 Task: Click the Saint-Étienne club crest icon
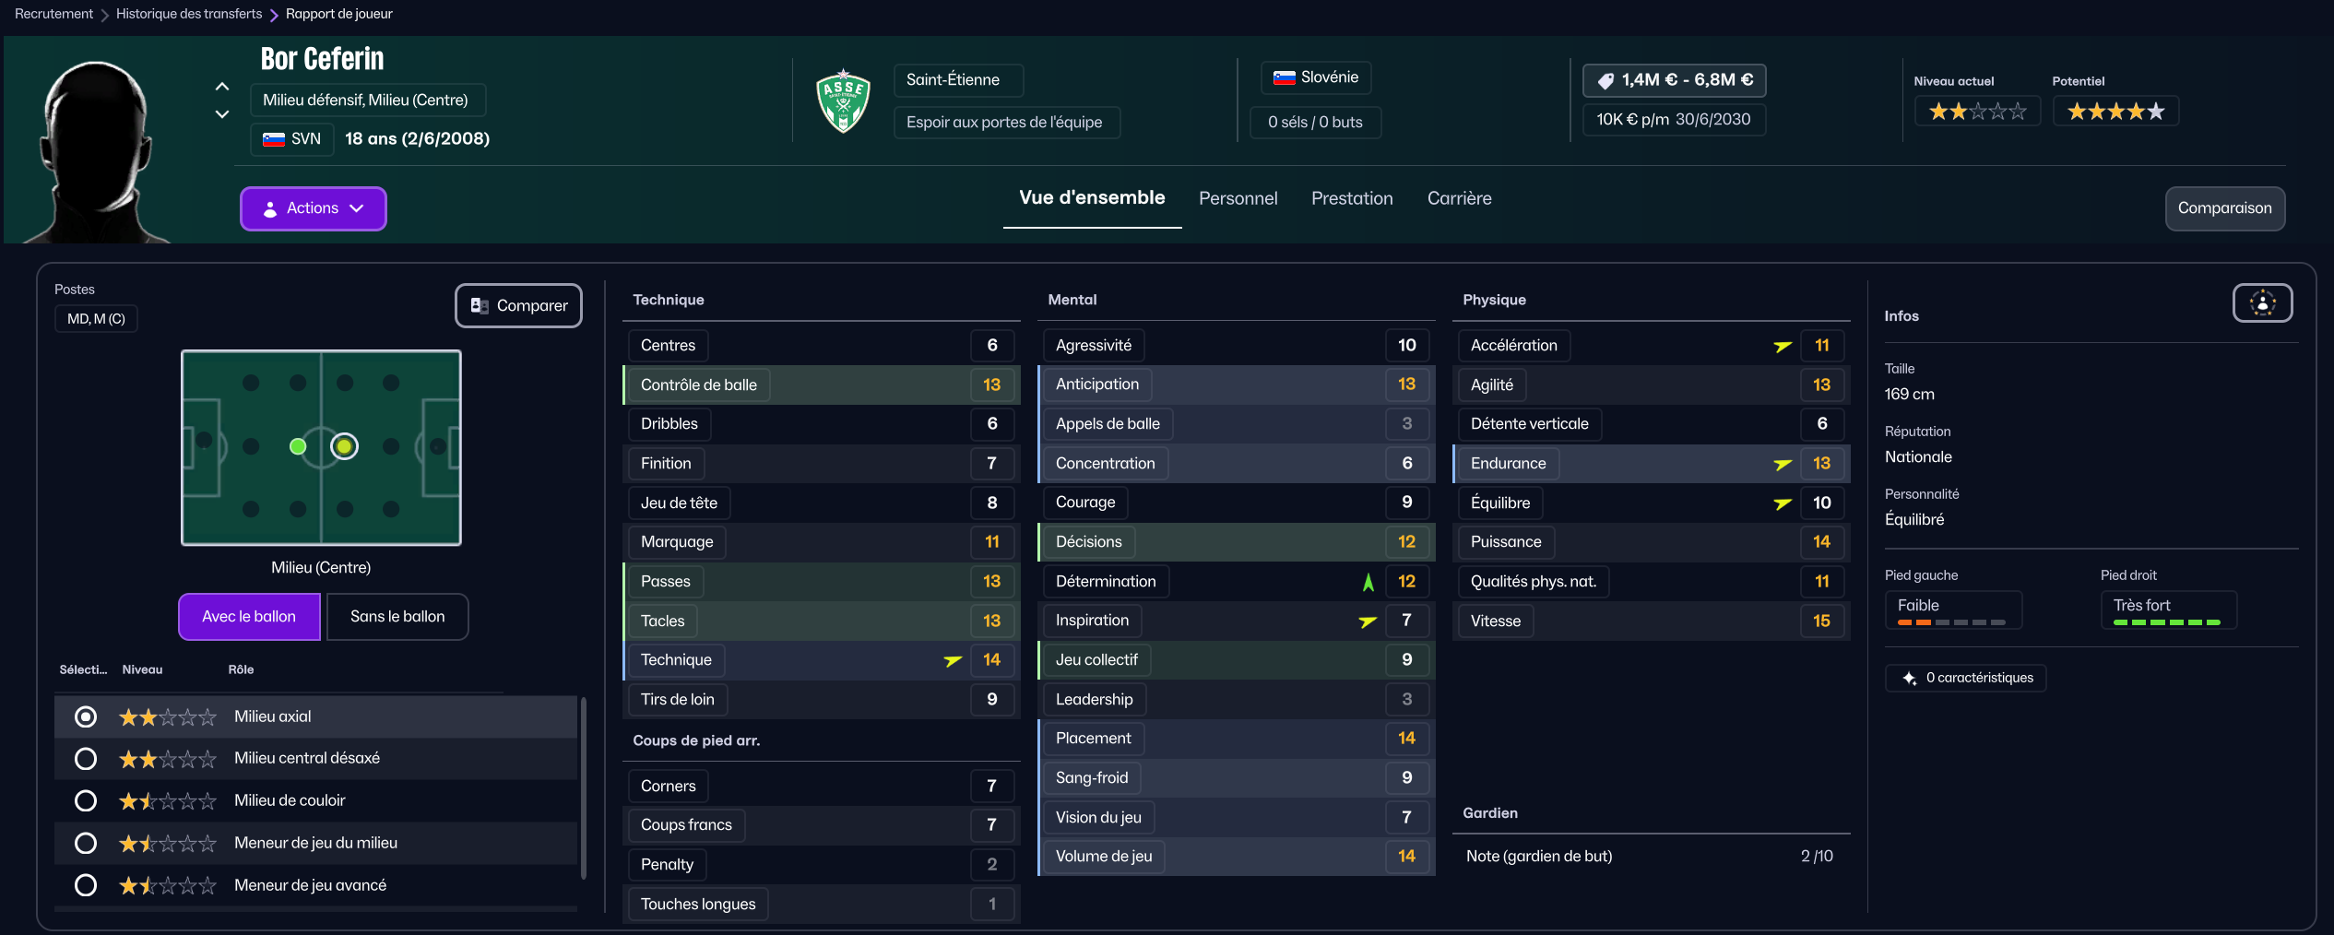pos(843,101)
